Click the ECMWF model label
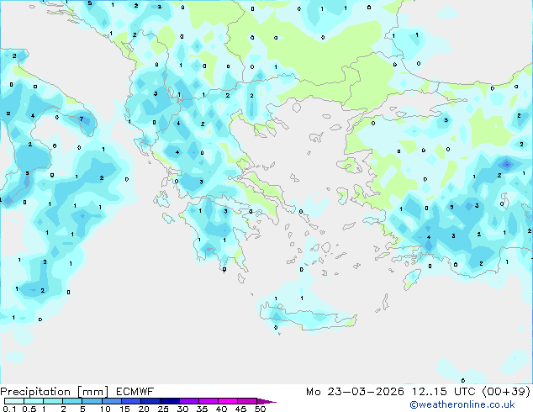Viewport: 533px width, 412px height. click(135, 392)
